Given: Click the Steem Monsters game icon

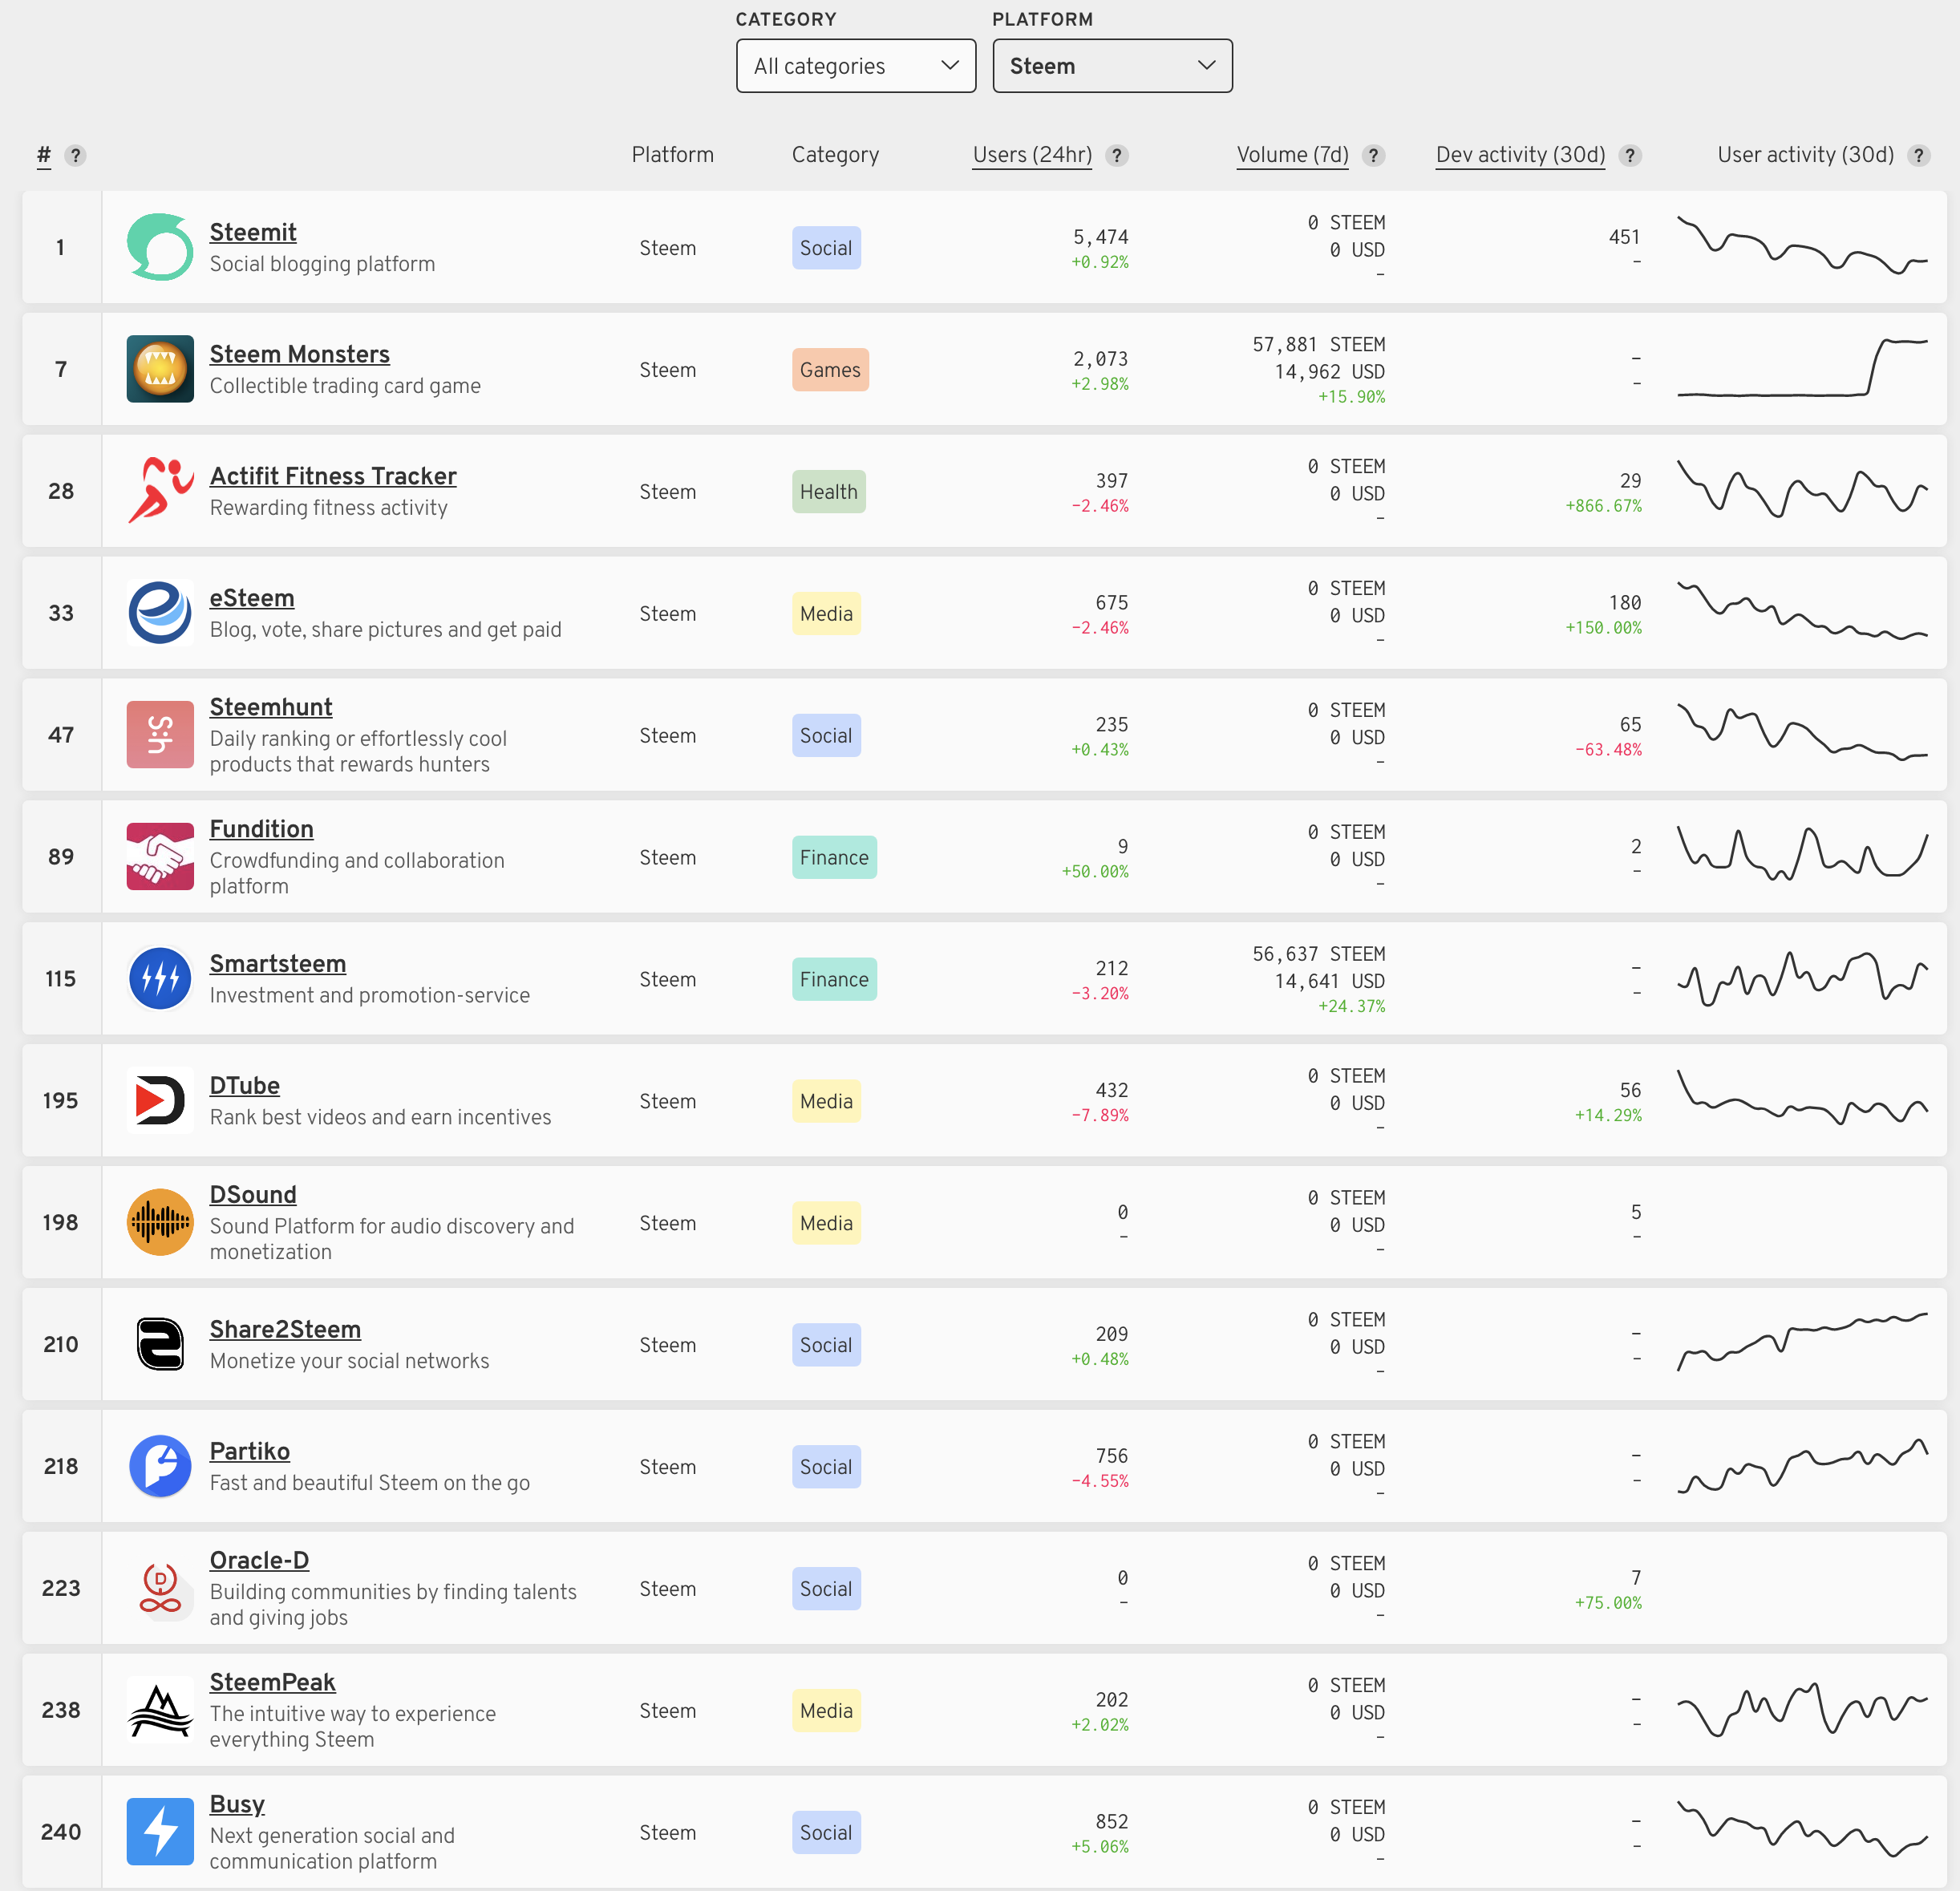Looking at the screenshot, I should pos(160,369).
